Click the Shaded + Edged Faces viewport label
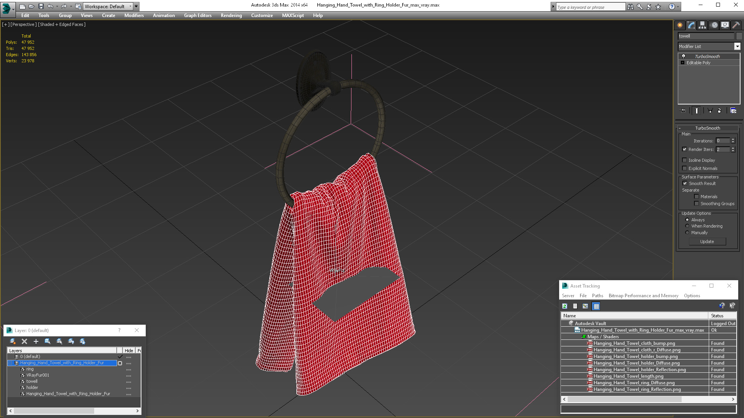Screen dimensions: 744x418 point(62,24)
